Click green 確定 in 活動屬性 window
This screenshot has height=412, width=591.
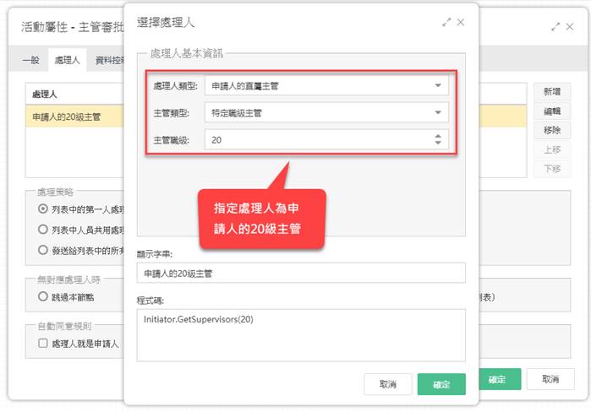[500, 379]
